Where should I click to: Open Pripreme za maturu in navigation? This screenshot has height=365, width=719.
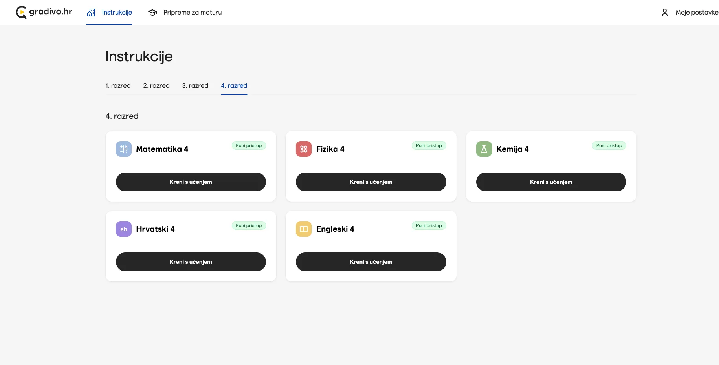pos(193,13)
